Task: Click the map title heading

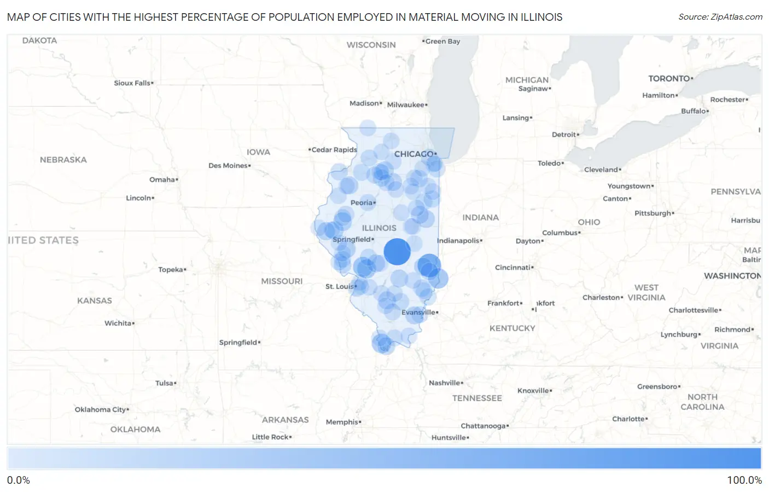Action: click(284, 17)
